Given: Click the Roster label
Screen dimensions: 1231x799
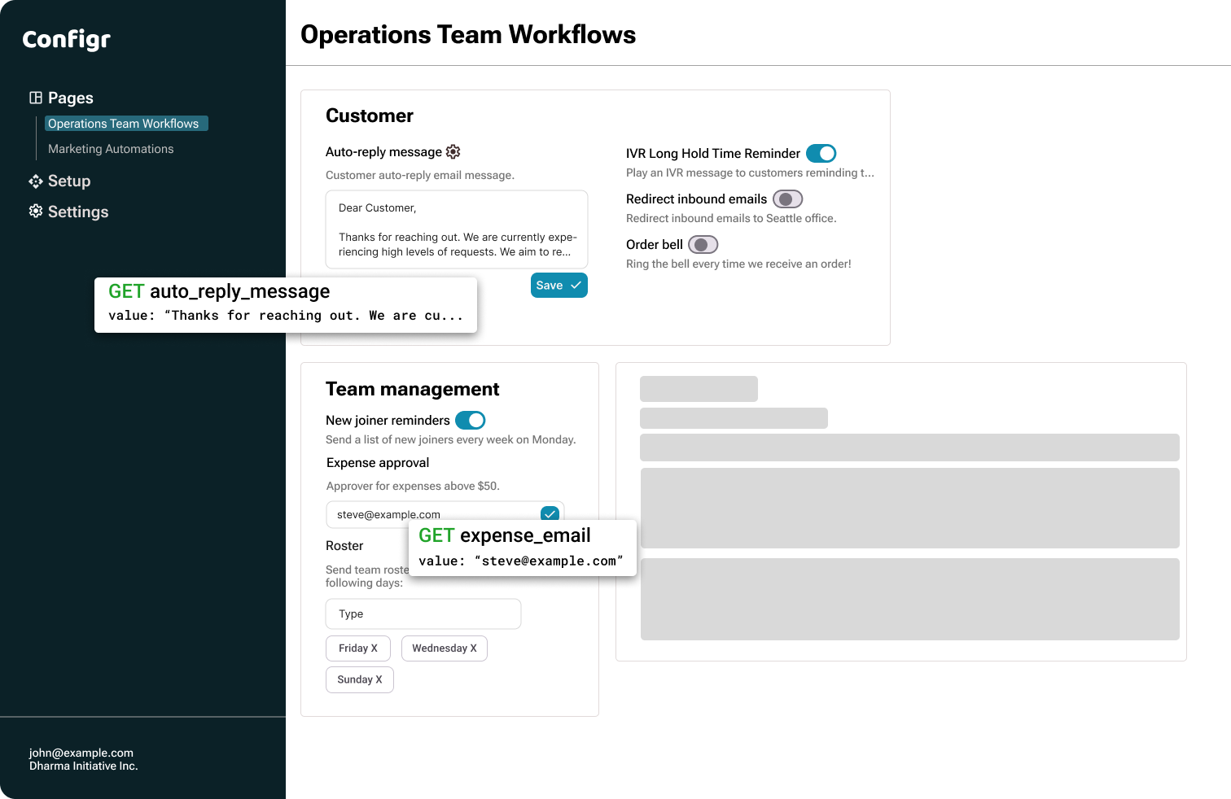Looking at the screenshot, I should tap(344, 545).
